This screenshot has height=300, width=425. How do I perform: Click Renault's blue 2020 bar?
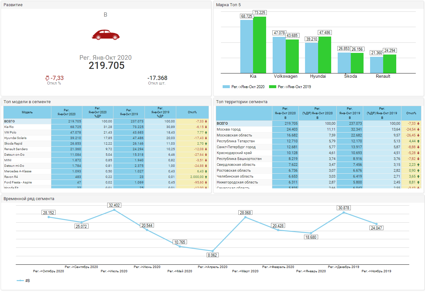377,65
